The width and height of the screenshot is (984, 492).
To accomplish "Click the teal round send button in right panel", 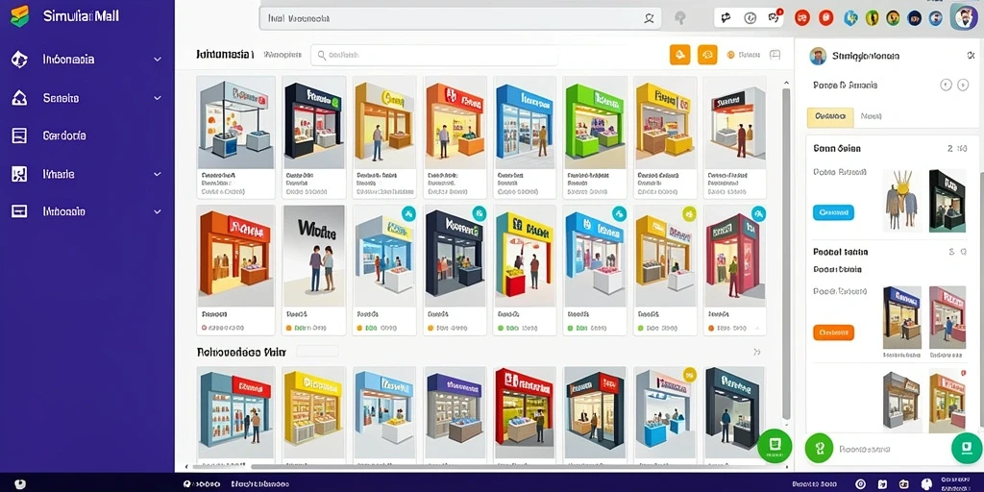I will [x=967, y=448].
